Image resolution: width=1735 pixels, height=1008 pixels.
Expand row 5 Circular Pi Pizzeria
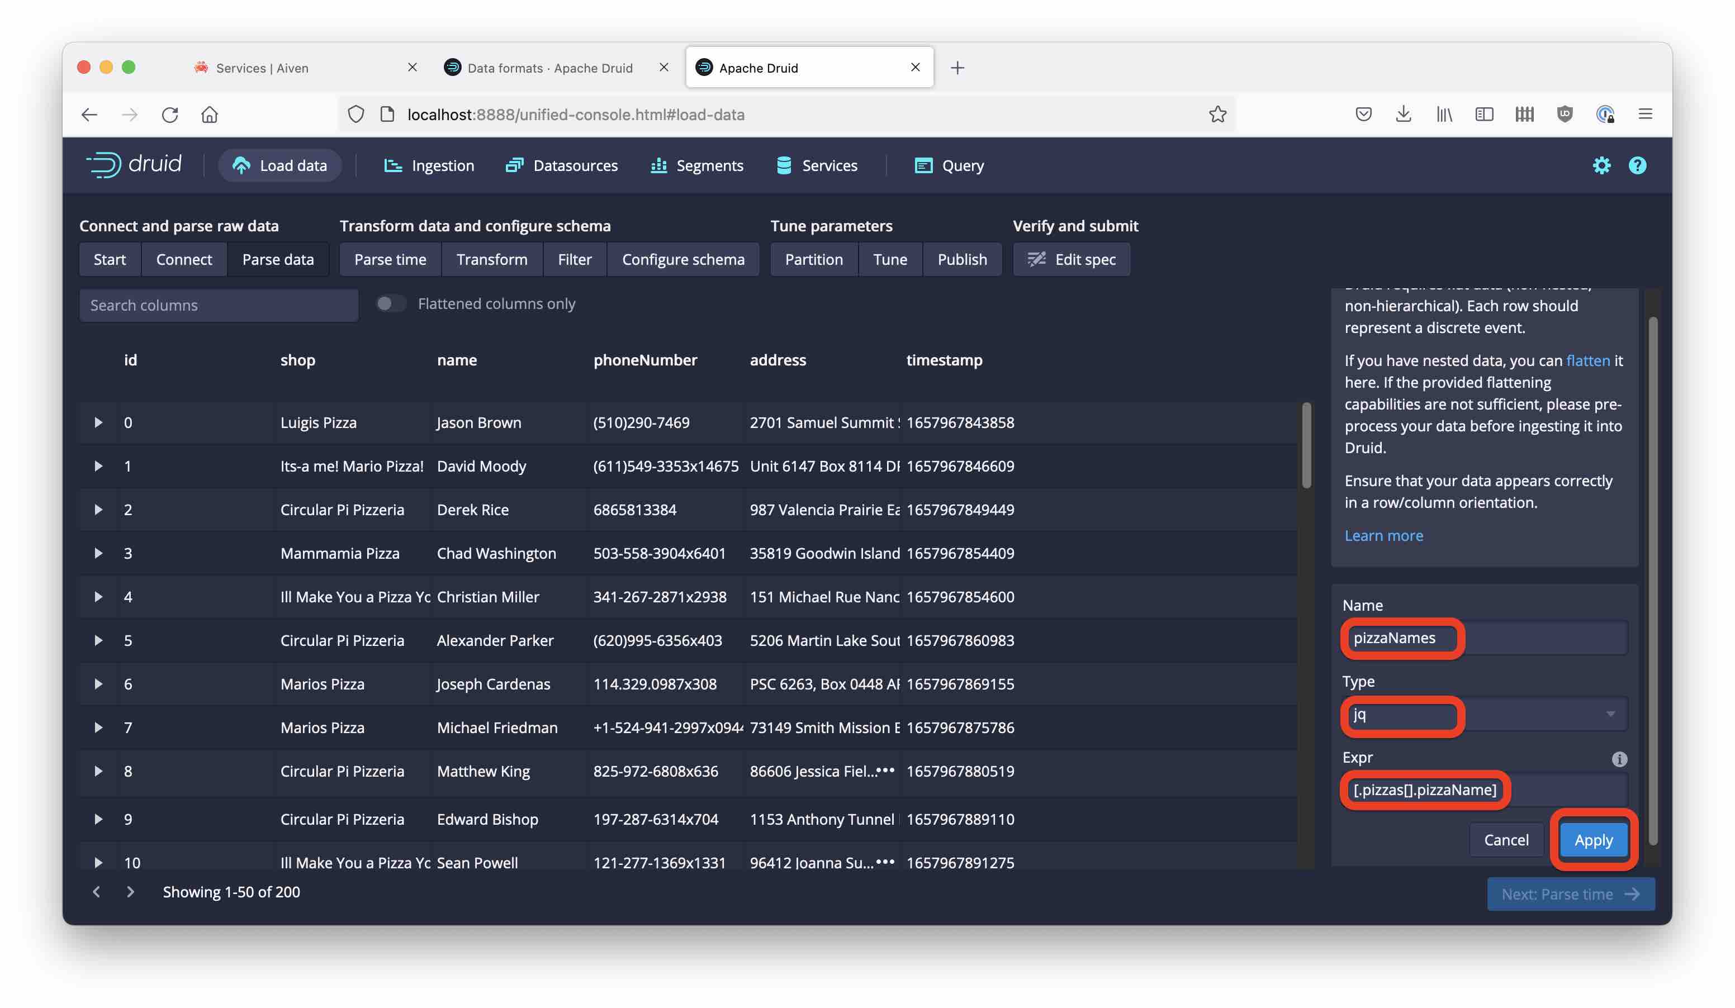point(97,640)
